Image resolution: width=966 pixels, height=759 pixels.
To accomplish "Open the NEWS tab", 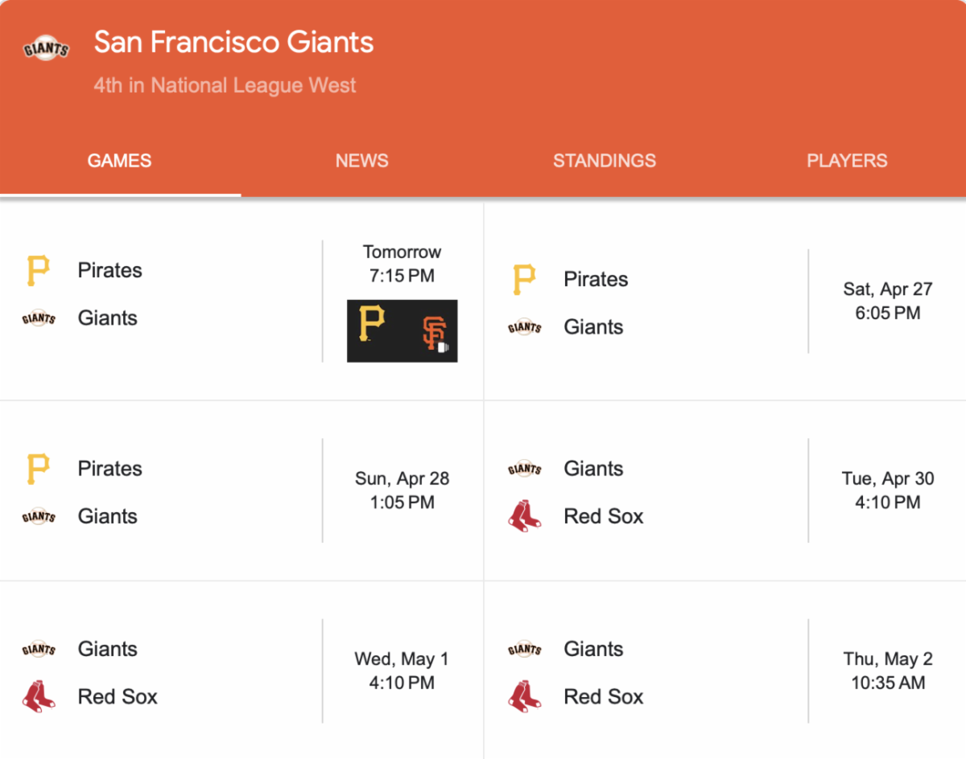I will pyautogui.click(x=361, y=160).
